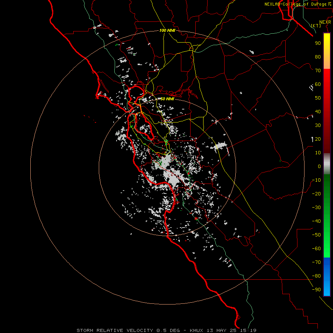
Task: Select the 0 knot scale label
Action: click(x=319, y=166)
